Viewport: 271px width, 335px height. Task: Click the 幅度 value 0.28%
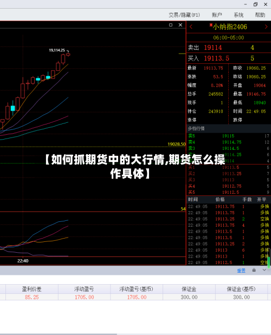217,86
